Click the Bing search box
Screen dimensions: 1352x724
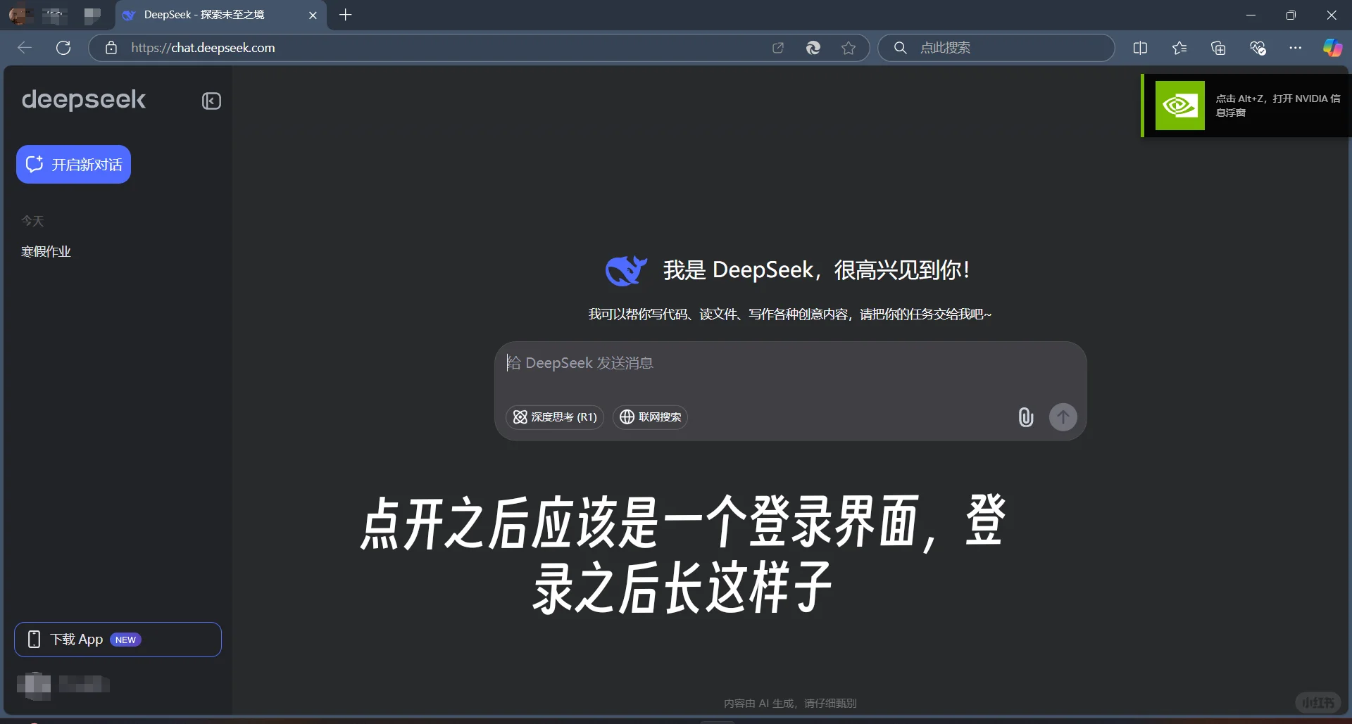pos(997,48)
